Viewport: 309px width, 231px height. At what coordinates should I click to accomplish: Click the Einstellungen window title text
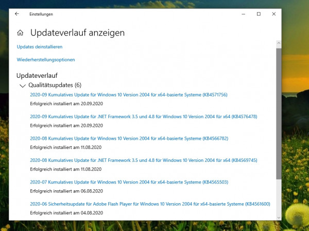[41, 14]
